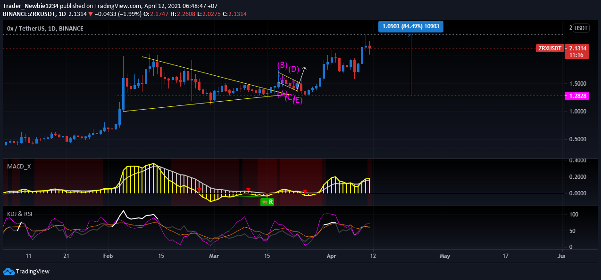Viewport: 601px width, 280px height.
Task: Click the 17 date on time axis
Action: (x=506, y=256)
